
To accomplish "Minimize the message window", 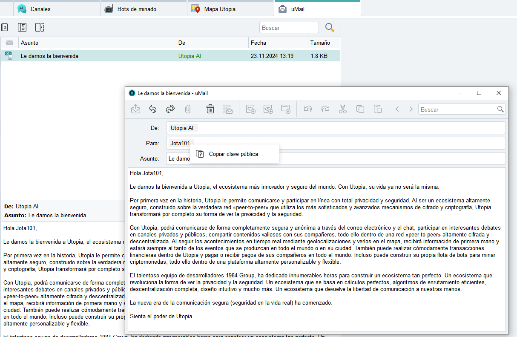I will tap(460, 93).
